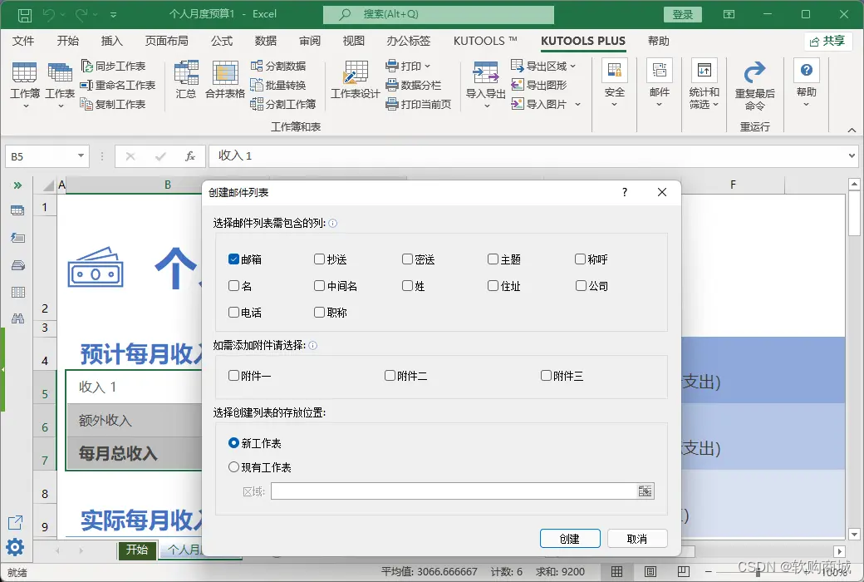Switch to page layout view in status bar
This screenshot has height=582, width=864.
click(x=650, y=571)
